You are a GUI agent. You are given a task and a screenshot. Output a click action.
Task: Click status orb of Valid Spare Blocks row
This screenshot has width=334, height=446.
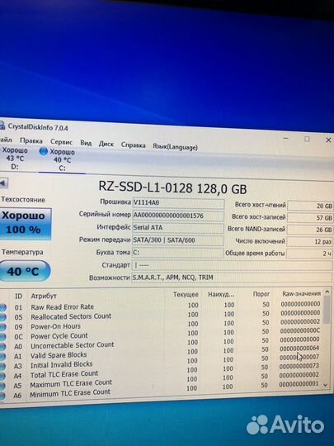click(2, 357)
